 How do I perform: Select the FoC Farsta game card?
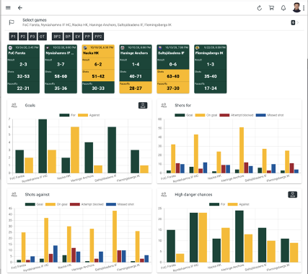click(23, 69)
